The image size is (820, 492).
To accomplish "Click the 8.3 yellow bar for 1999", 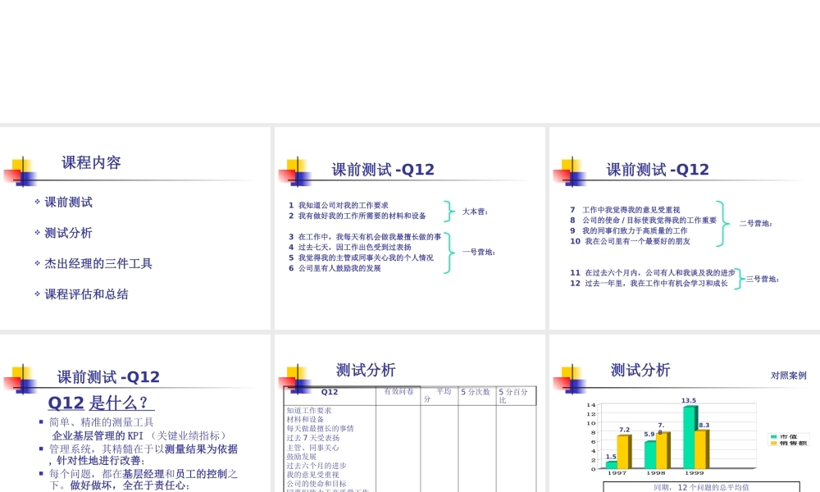I will [702, 449].
